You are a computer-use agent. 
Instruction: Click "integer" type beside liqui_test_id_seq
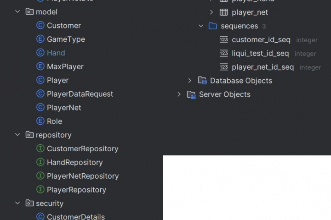coord(305,54)
